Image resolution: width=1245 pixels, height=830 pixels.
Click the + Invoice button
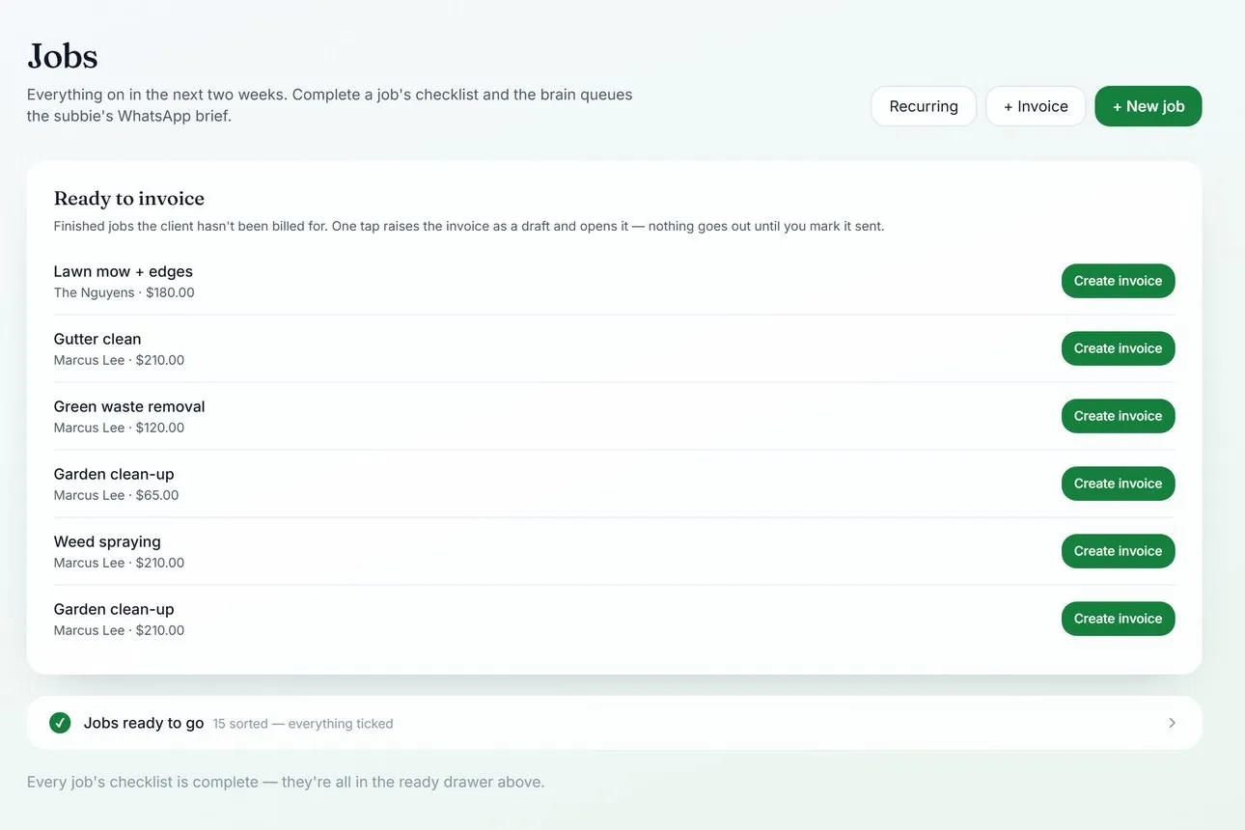coord(1036,106)
